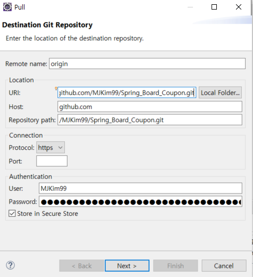Click the content assist lightbulb by the URI field
The width and height of the screenshot is (253, 277).
coord(56,88)
